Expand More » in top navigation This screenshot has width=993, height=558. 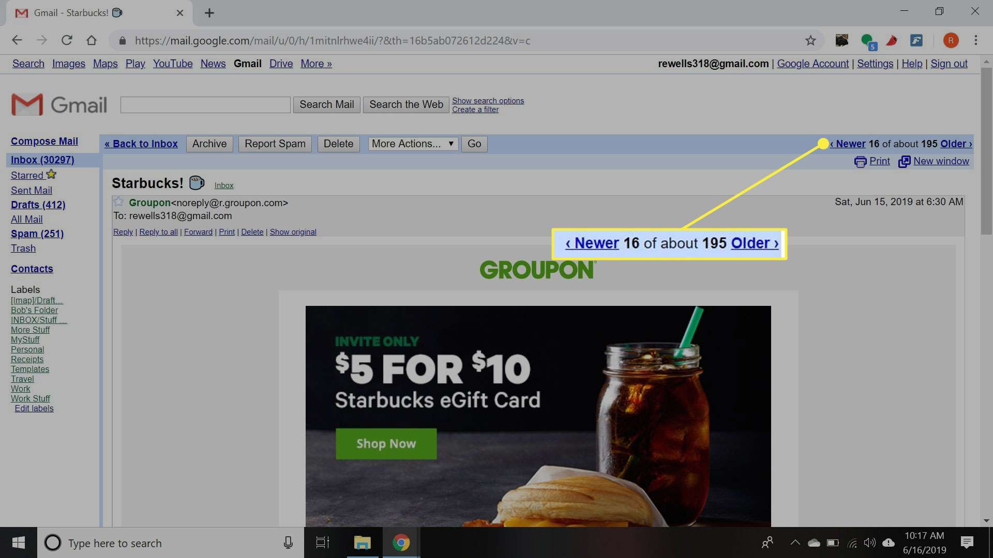pyautogui.click(x=316, y=64)
